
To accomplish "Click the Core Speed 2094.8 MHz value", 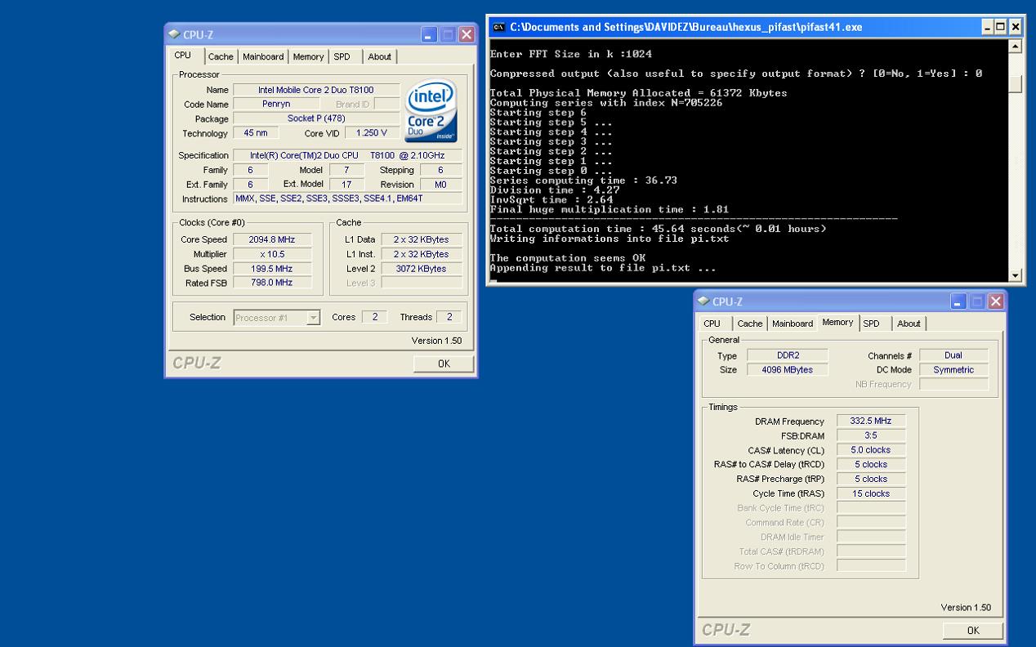I will click(x=271, y=239).
